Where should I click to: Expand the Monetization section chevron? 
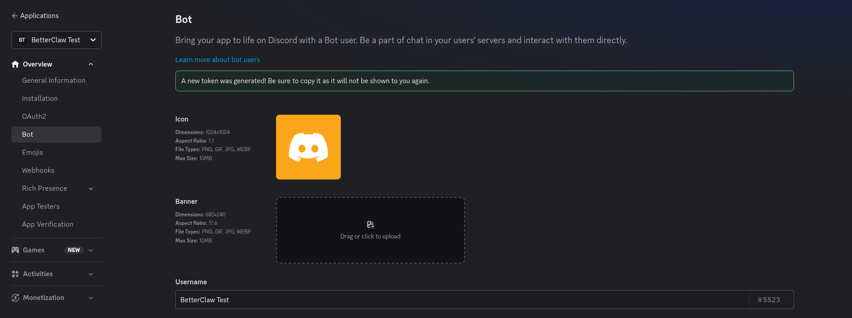tap(91, 298)
